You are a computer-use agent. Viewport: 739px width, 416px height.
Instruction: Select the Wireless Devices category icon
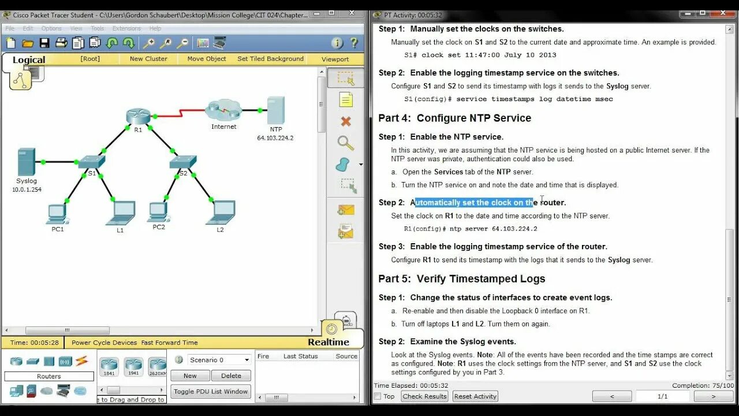pos(65,361)
